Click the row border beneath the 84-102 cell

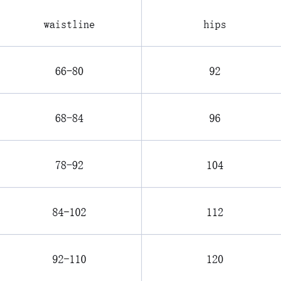click(69, 234)
